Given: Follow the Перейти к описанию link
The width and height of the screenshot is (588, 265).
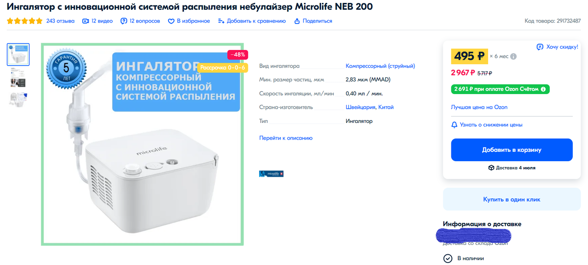Looking at the screenshot, I should click(286, 138).
